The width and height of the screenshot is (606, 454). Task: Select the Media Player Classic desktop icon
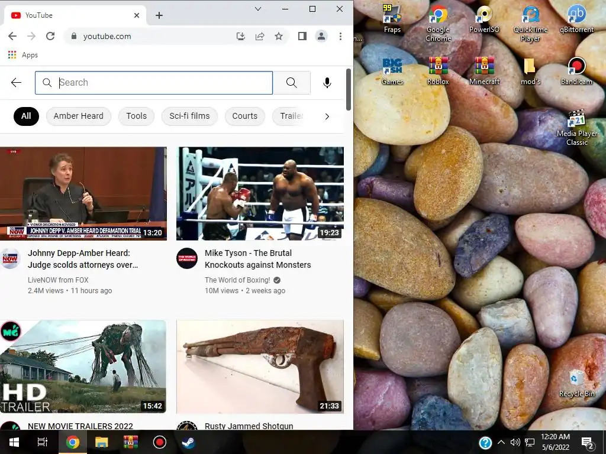[x=576, y=128]
